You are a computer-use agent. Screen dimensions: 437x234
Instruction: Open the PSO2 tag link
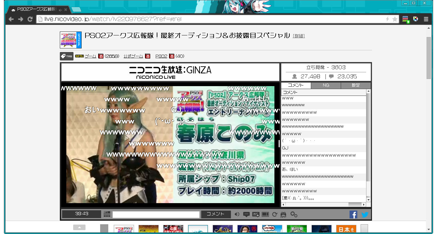[161, 56]
